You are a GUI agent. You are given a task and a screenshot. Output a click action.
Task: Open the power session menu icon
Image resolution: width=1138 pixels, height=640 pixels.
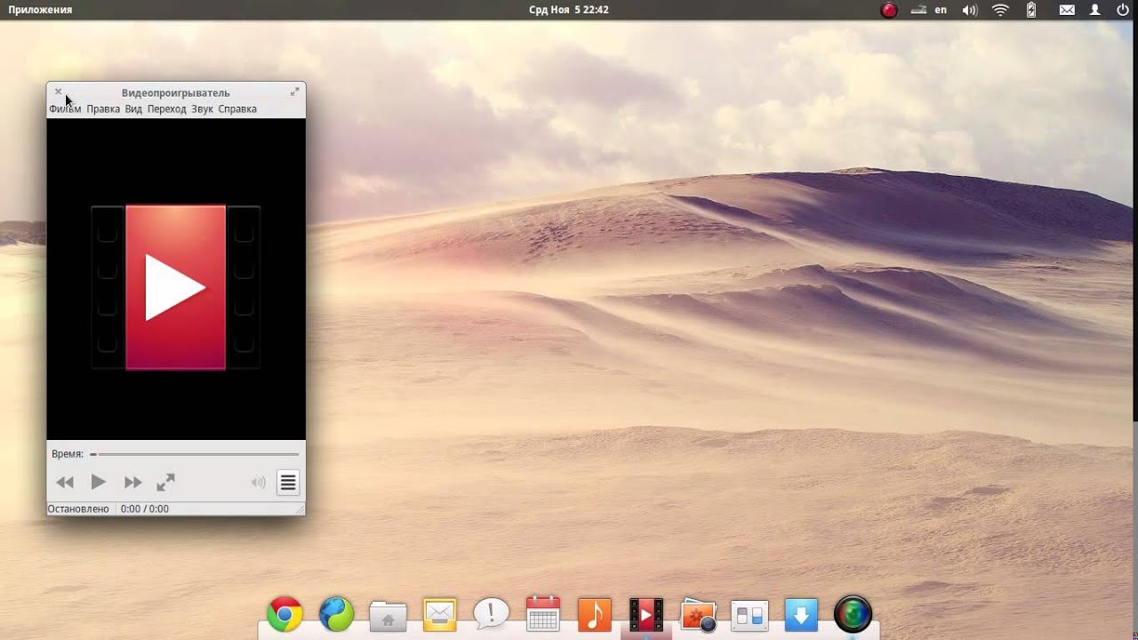(x=1123, y=10)
